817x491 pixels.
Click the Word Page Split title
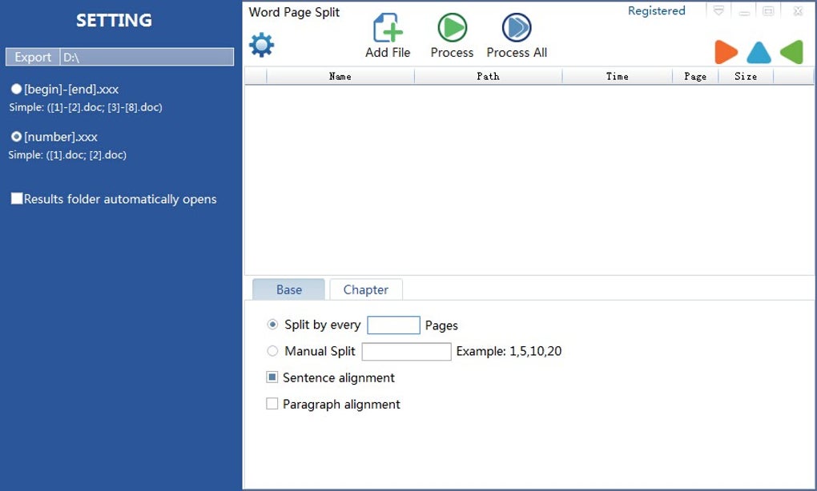click(294, 13)
